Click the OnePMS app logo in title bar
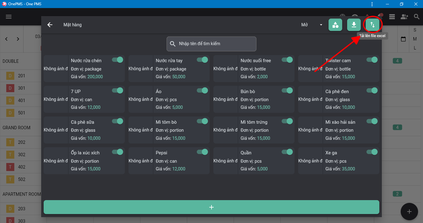 (x=4, y=4)
